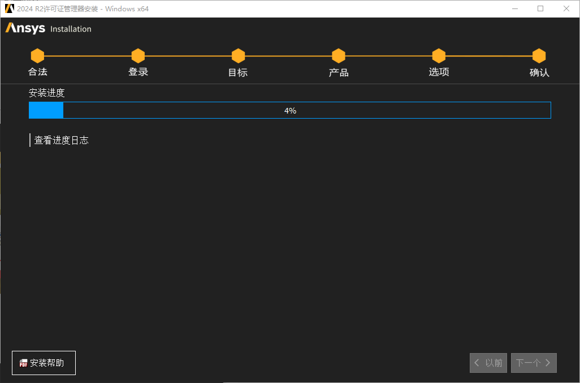Open 查看进度日志 to view progress log
This screenshot has height=383, width=580.
[61, 140]
